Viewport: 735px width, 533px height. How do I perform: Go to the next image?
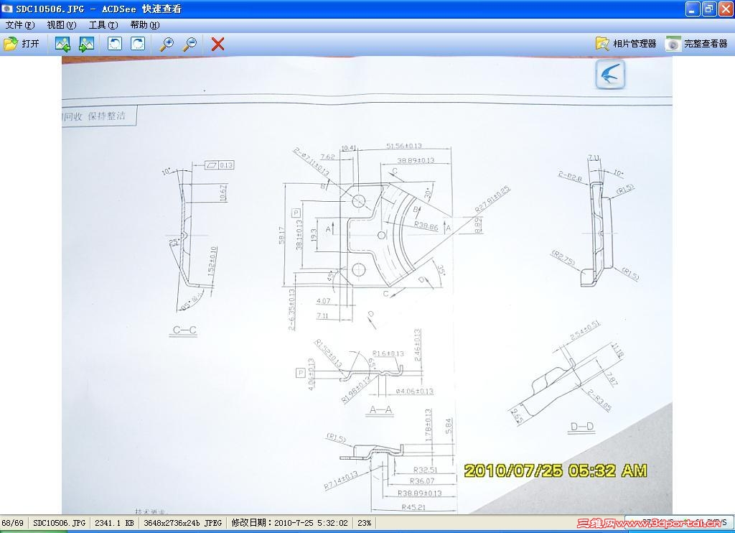tap(86, 44)
